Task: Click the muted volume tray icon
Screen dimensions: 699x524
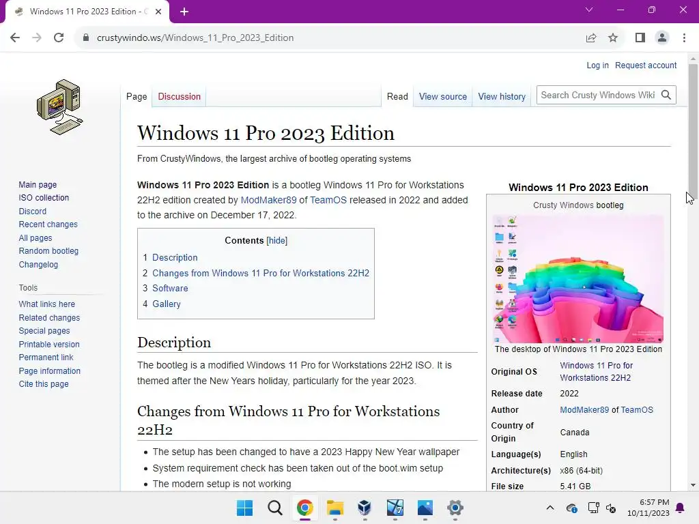Action: coord(611,508)
